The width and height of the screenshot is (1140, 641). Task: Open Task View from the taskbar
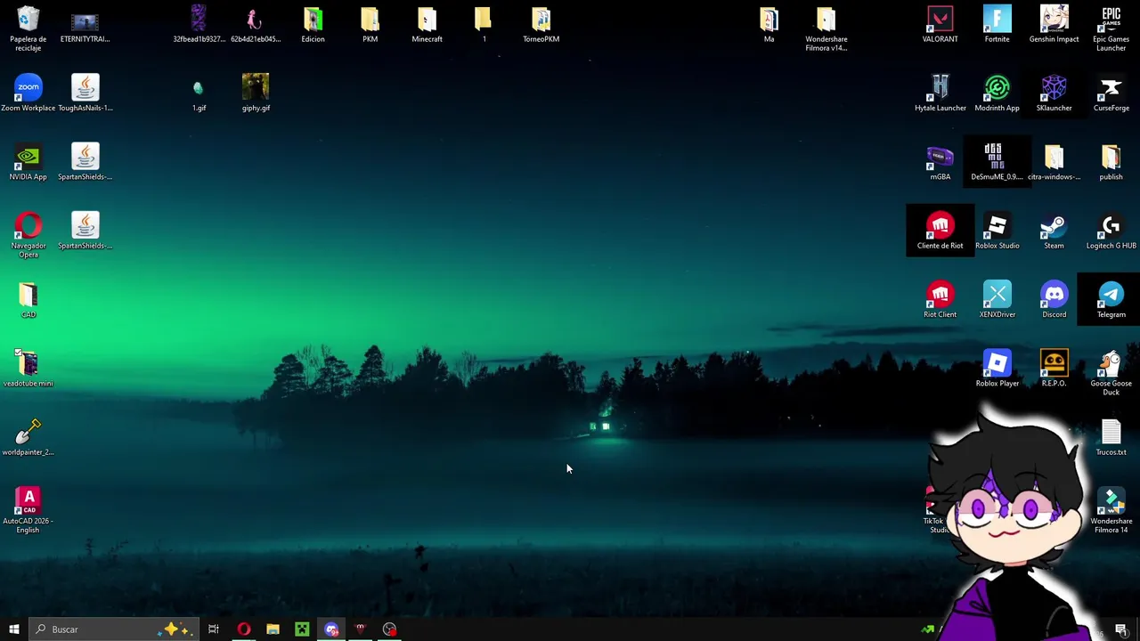pyautogui.click(x=214, y=629)
